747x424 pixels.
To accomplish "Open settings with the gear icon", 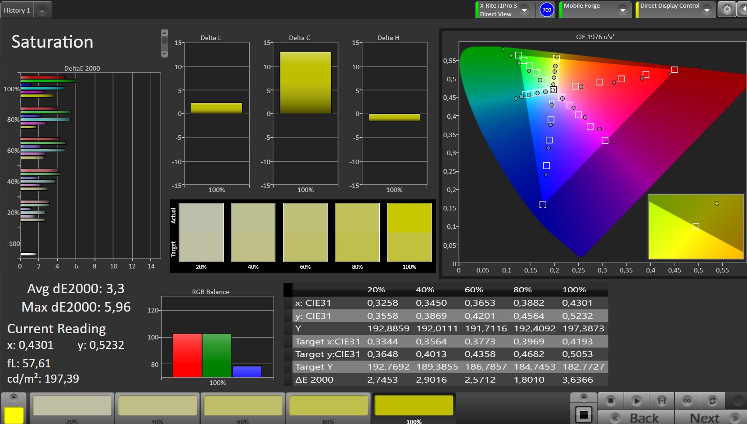I will click(727, 9).
